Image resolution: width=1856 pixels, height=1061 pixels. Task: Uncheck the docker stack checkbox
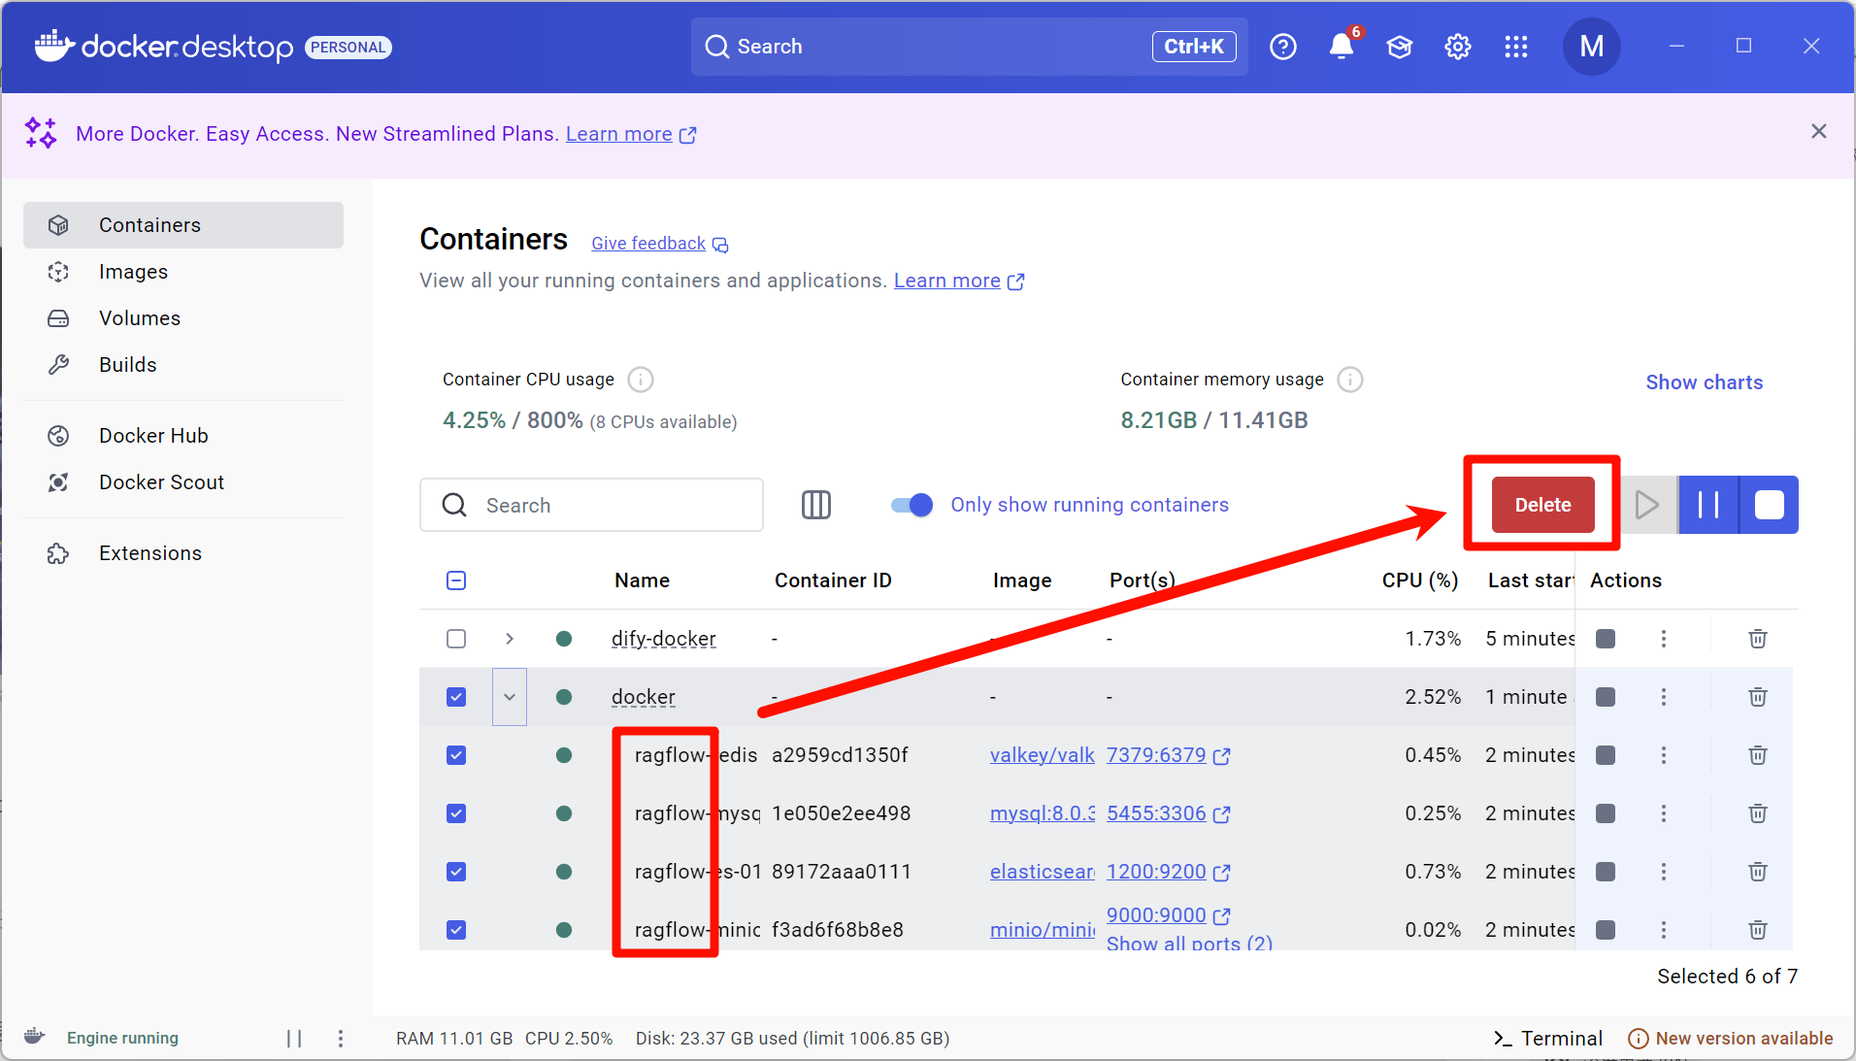click(456, 697)
